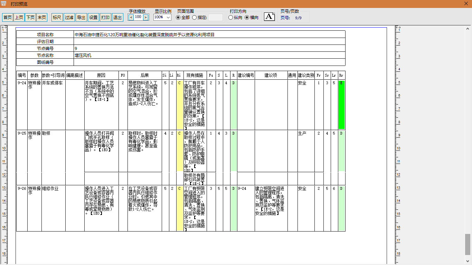This screenshot has height=265, width=472.
Task: Select 指定 page range radio
Action: coord(199,17)
